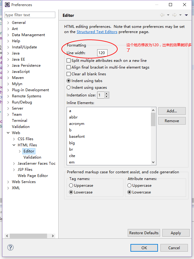The height and width of the screenshot is (259, 194).
Task: Select Validation under HTML Files
Action: point(32,157)
